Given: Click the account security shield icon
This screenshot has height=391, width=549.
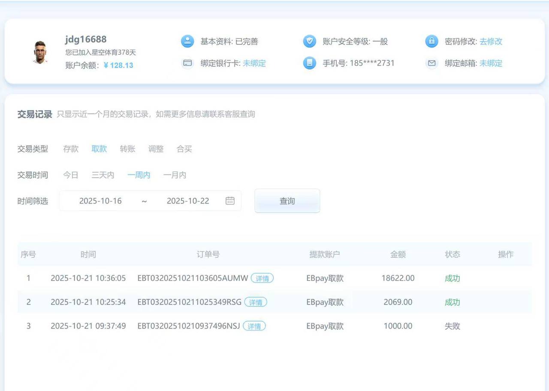Looking at the screenshot, I should tap(309, 42).
